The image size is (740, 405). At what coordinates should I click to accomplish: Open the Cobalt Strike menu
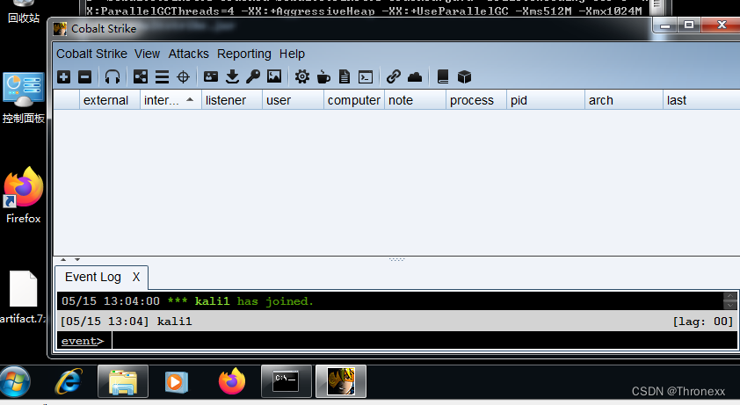[91, 54]
